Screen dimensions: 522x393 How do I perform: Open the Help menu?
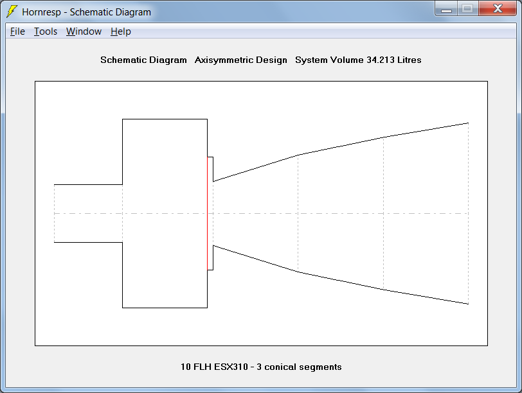(120, 31)
